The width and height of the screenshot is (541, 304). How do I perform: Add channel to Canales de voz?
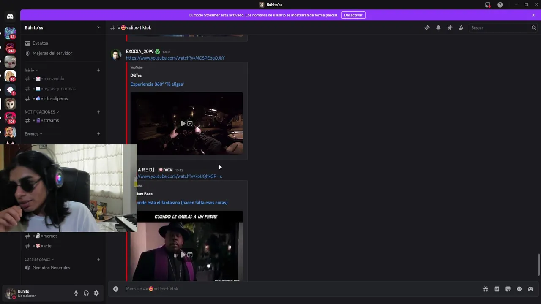click(x=98, y=260)
